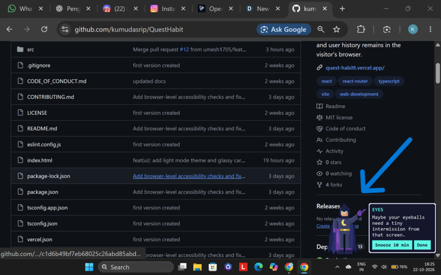Screen dimensions: 441x275
Task: Open the Chrome profile avatar K
Action: pyautogui.click(x=413, y=29)
